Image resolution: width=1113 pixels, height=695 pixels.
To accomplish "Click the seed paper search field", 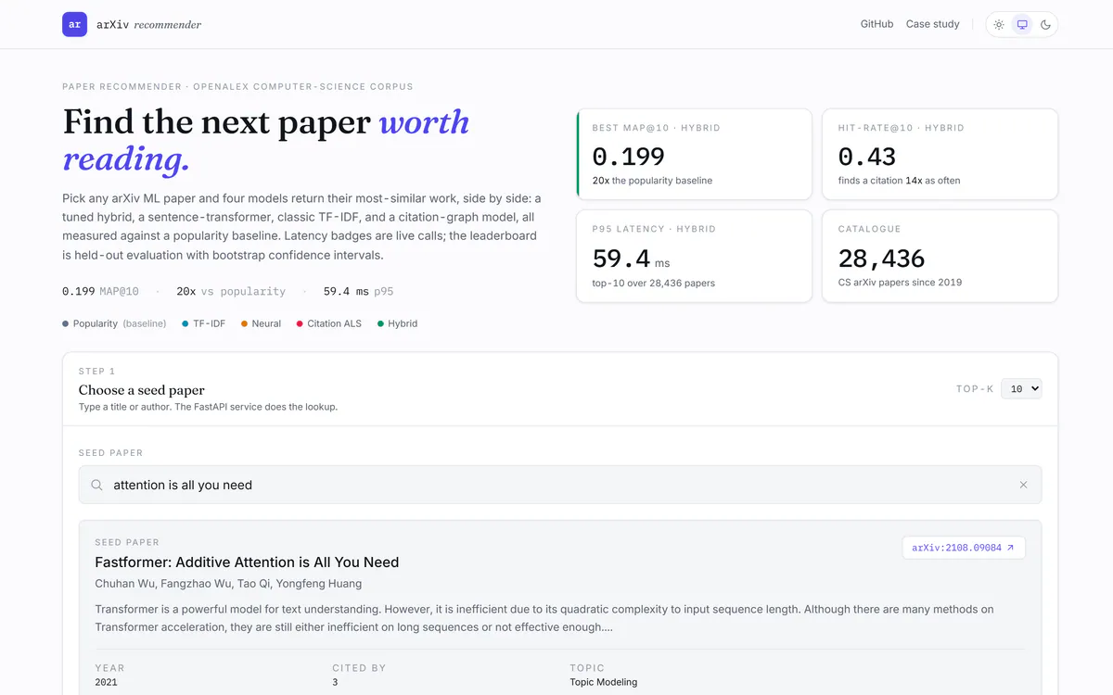I will pos(560,485).
